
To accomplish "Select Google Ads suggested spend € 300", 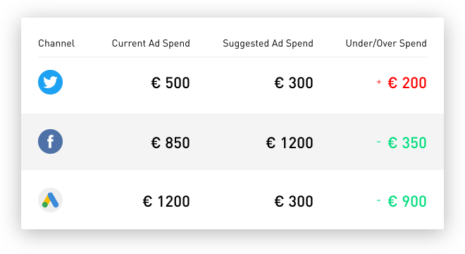I will 294,201.
